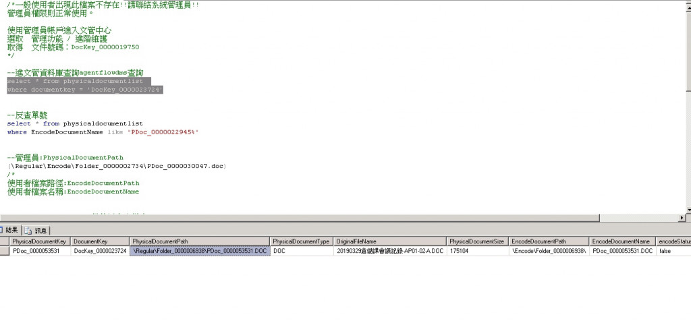Screen dimensions: 691x321
Task: Switch to the 結果 results tab
Action: (x=9, y=230)
